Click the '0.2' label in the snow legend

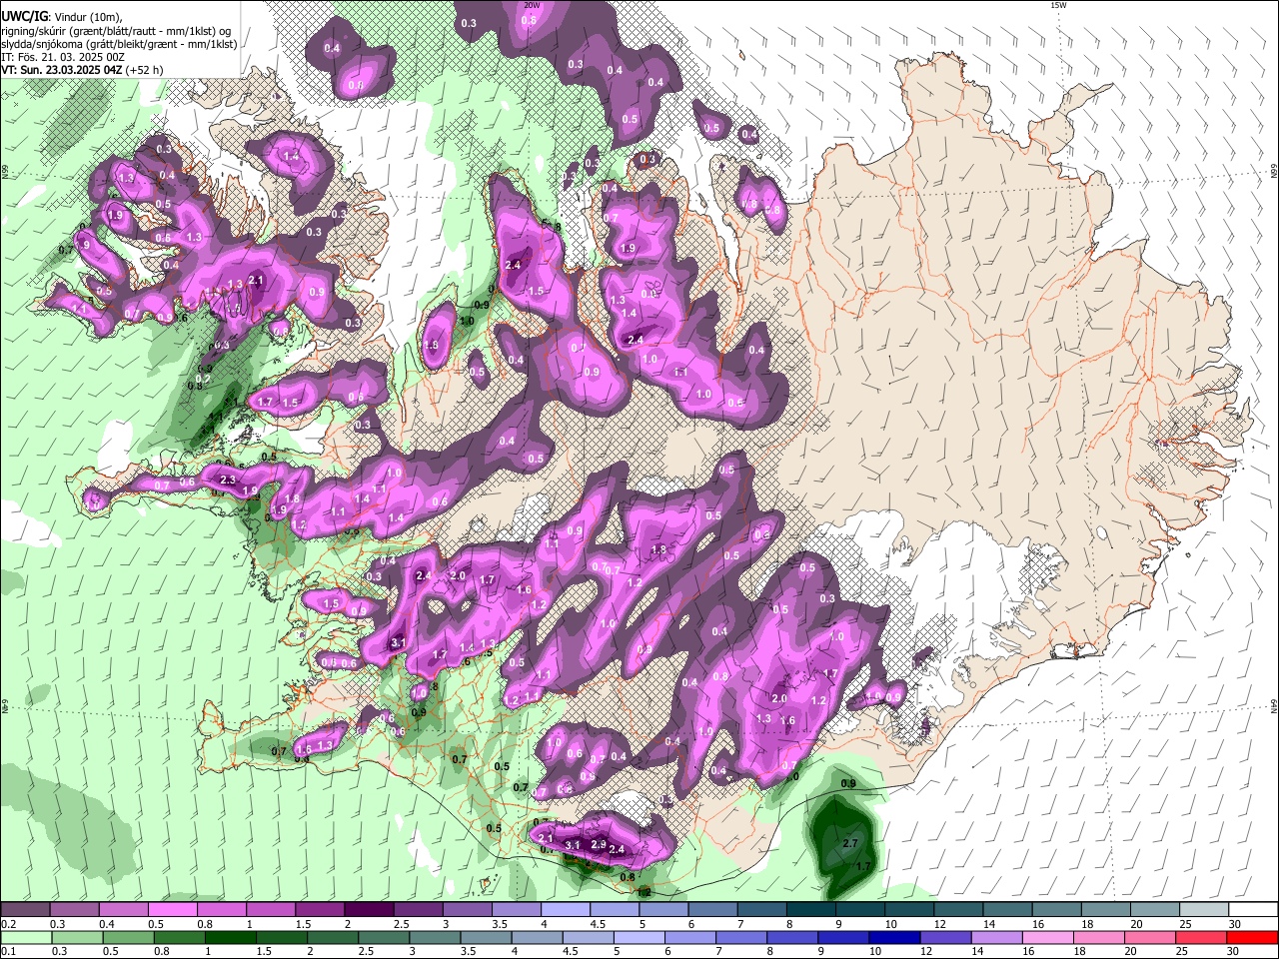coord(8,924)
